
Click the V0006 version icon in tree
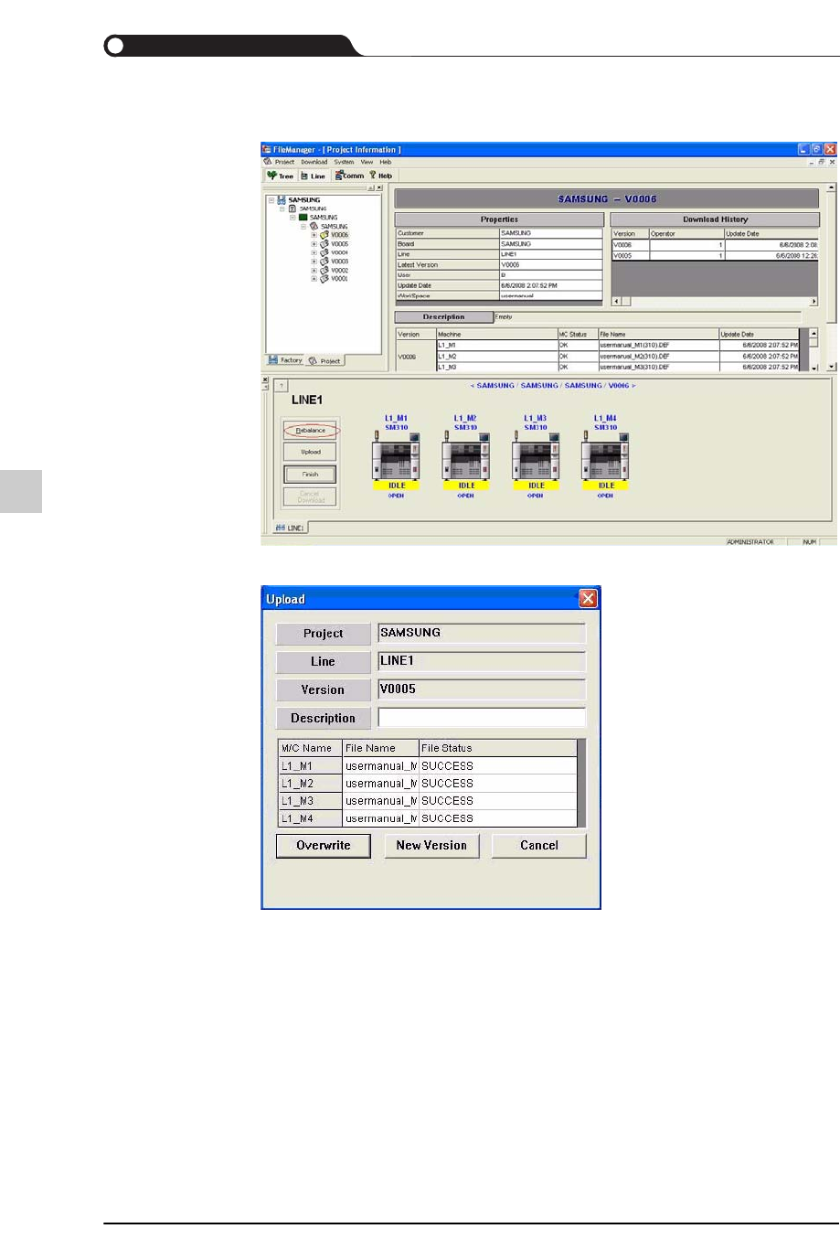pos(324,235)
